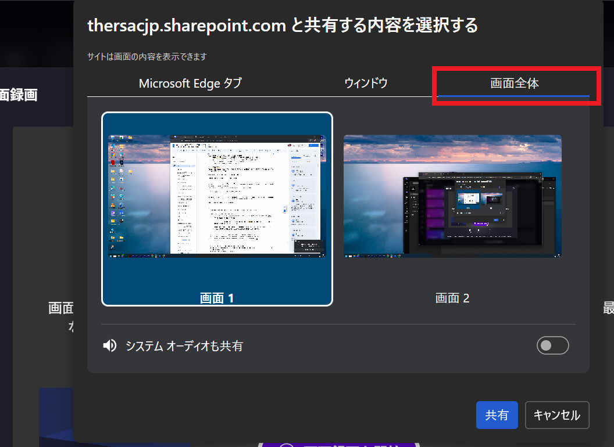Dismiss the dialog with キャンセル
Screen dimensions: 614x447
point(556,415)
